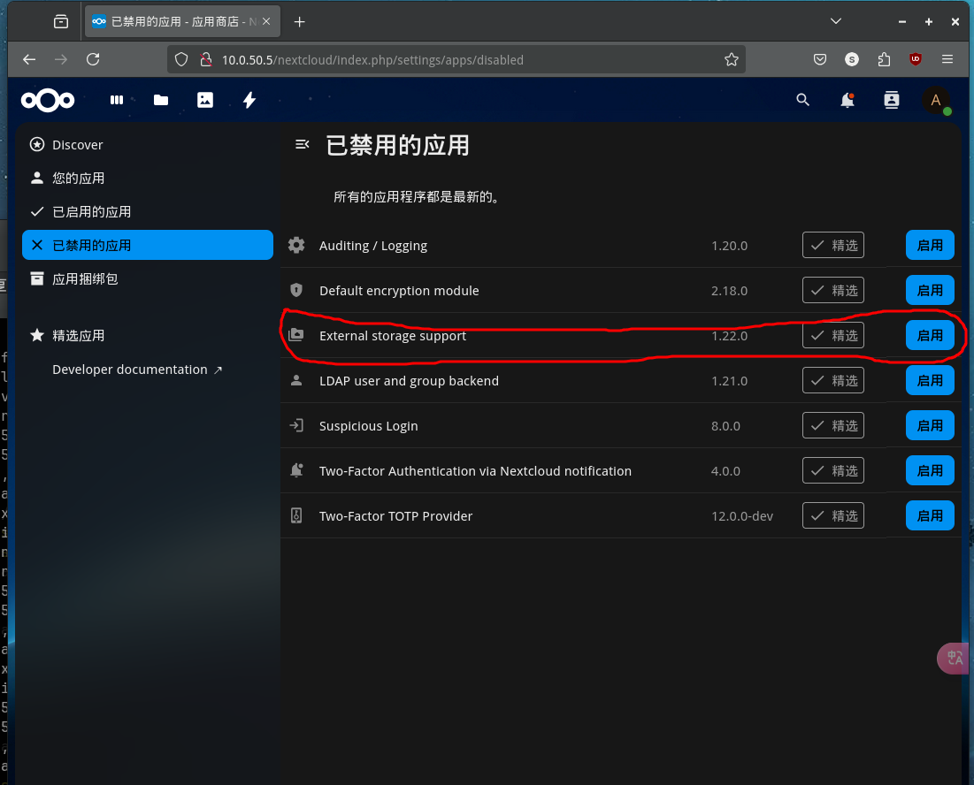Open 应用捆绑包 section
The width and height of the screenshot is (974, 785).
pos(148,278)
